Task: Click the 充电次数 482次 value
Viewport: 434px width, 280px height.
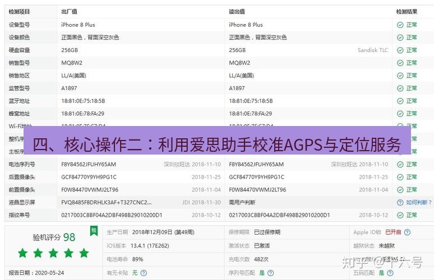Action: [x=261, y=259]
